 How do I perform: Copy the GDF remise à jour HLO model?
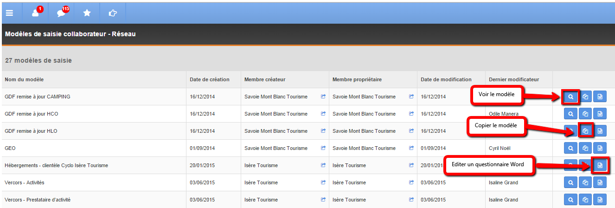586,131
